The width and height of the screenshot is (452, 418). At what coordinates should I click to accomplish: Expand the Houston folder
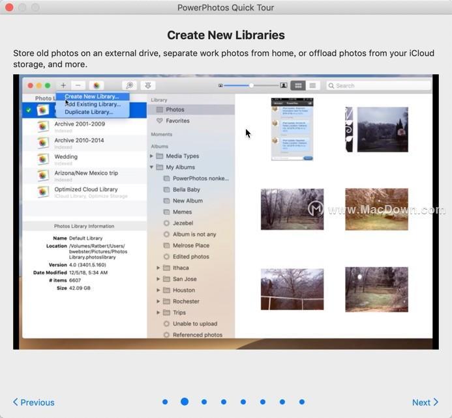click(158, 290)
